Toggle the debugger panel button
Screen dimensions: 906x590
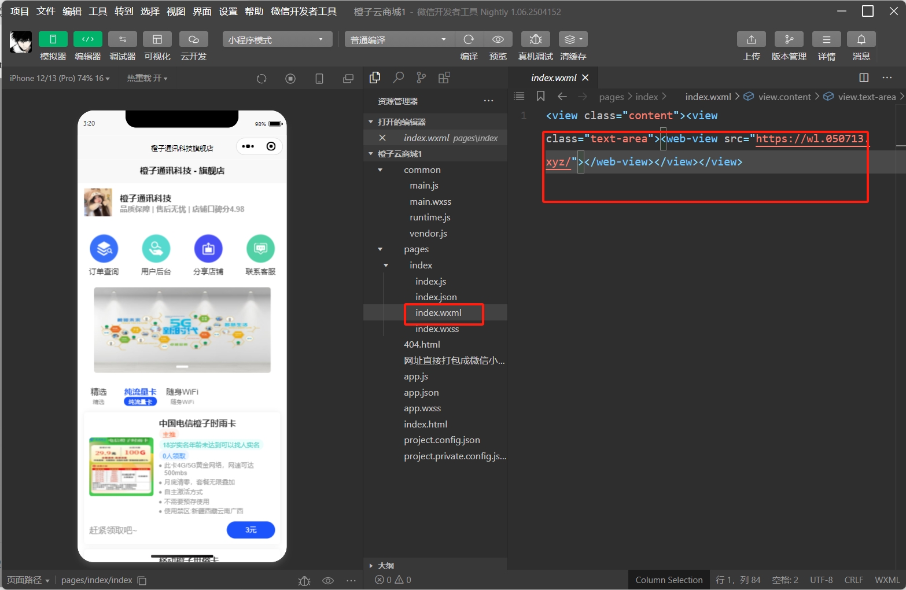click(x=123, y=39)
